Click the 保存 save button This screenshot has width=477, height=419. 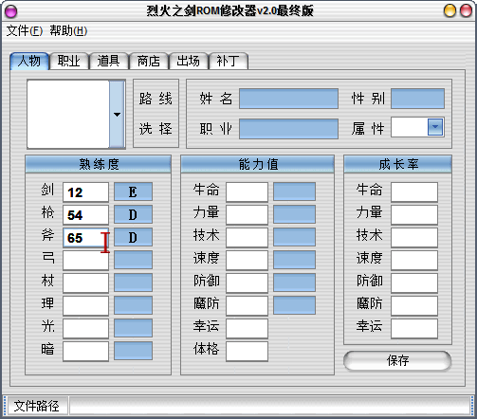397,360
